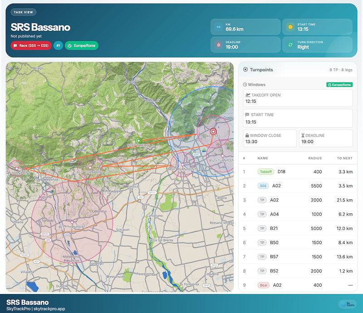Click the B57 turnpoint center marker on map

[90, 168]
